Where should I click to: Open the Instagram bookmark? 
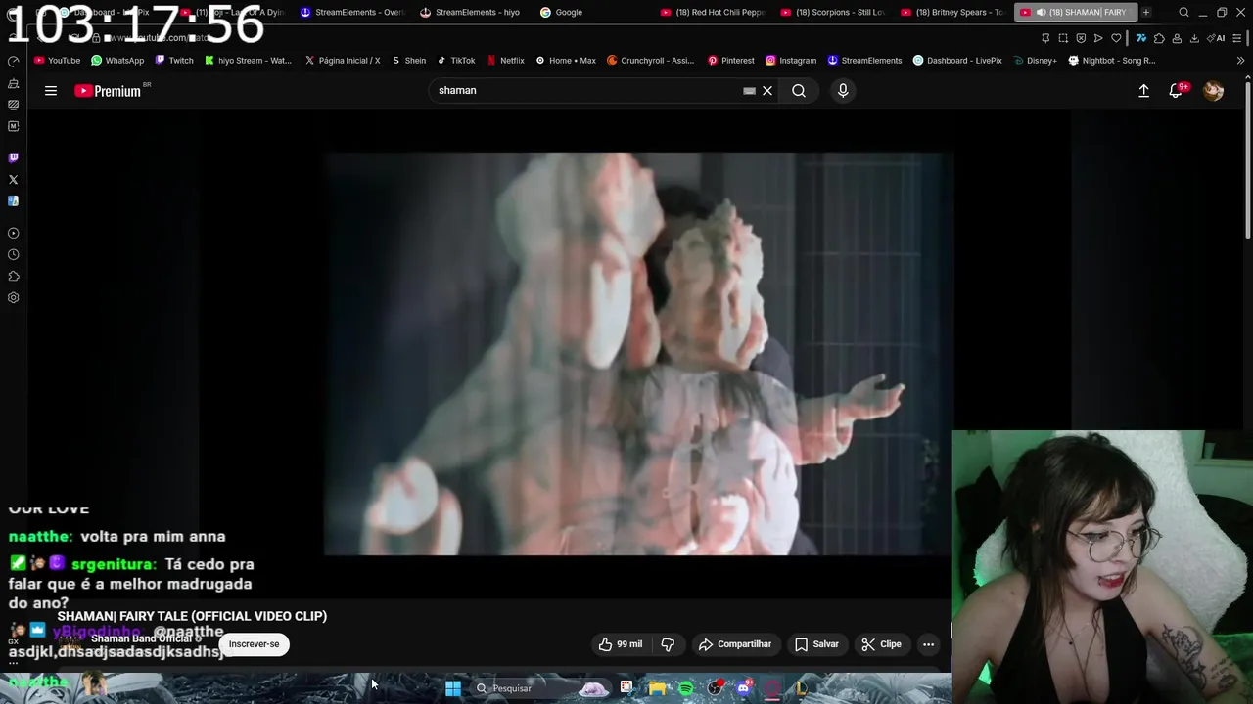(x=791, y=61)
